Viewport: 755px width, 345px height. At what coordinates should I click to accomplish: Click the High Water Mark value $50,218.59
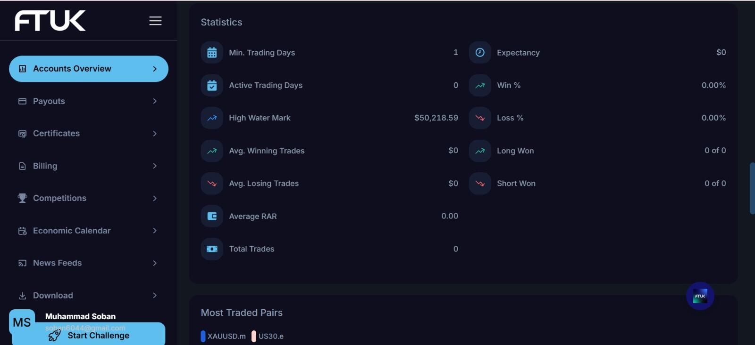436,118
